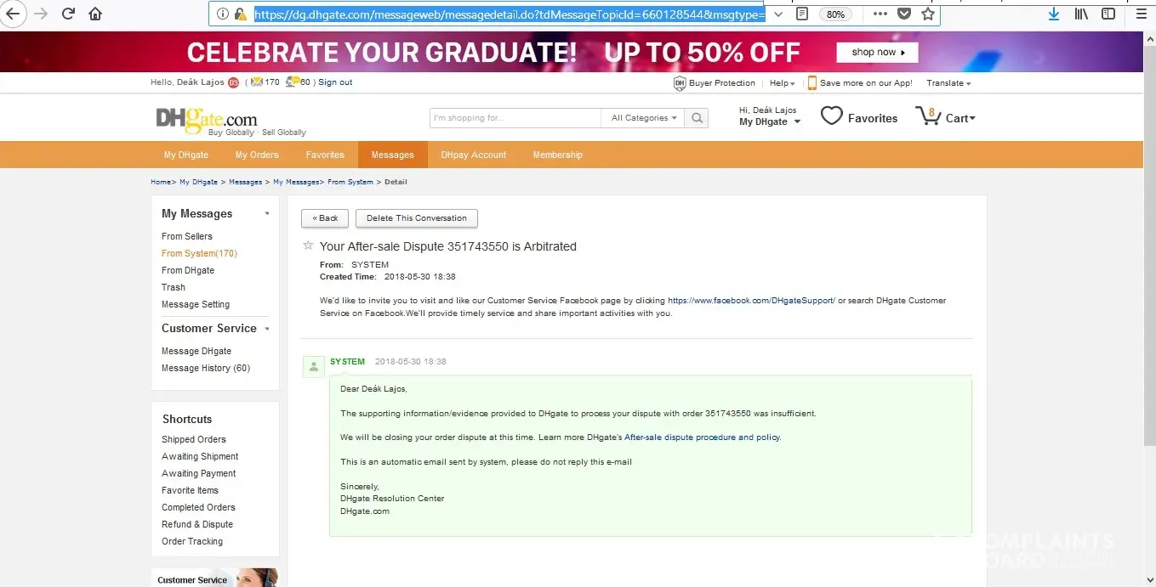Star this dispute message
Image resolution: width=1156 pixels, height=587 pixels.
tap(308, 246)
